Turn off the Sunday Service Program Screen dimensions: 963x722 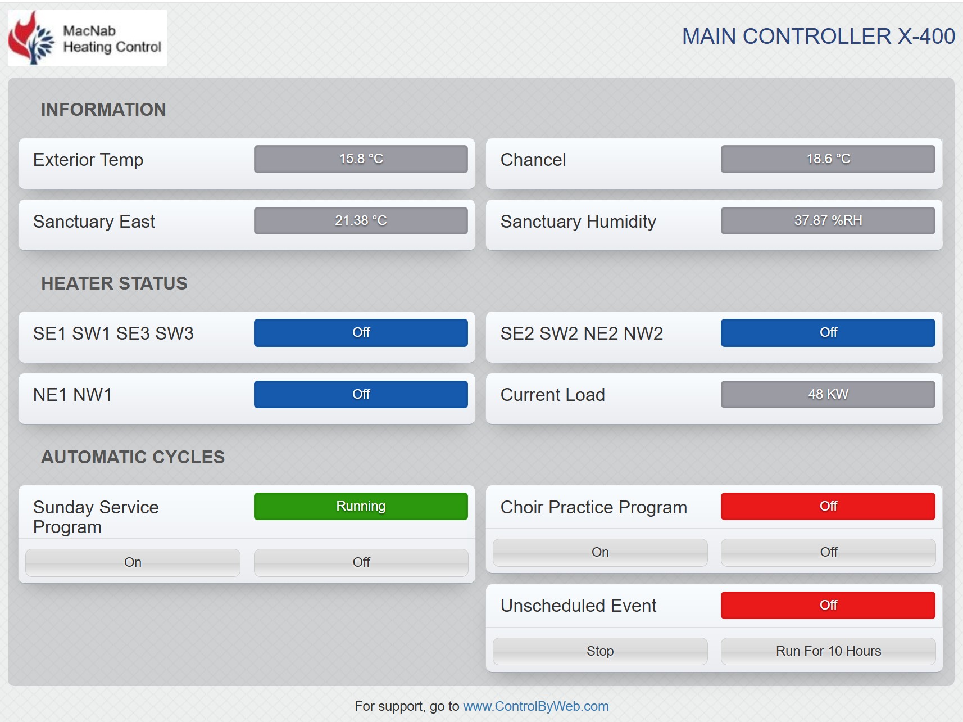point(361,562)
